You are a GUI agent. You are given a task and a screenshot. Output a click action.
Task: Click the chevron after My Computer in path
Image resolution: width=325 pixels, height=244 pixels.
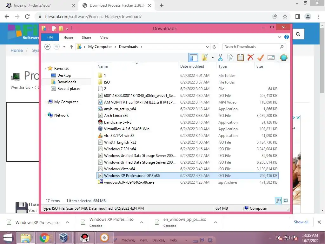116,47
